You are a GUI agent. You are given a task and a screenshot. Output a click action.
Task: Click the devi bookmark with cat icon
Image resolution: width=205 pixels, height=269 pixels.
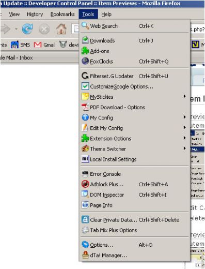(69, 44)
